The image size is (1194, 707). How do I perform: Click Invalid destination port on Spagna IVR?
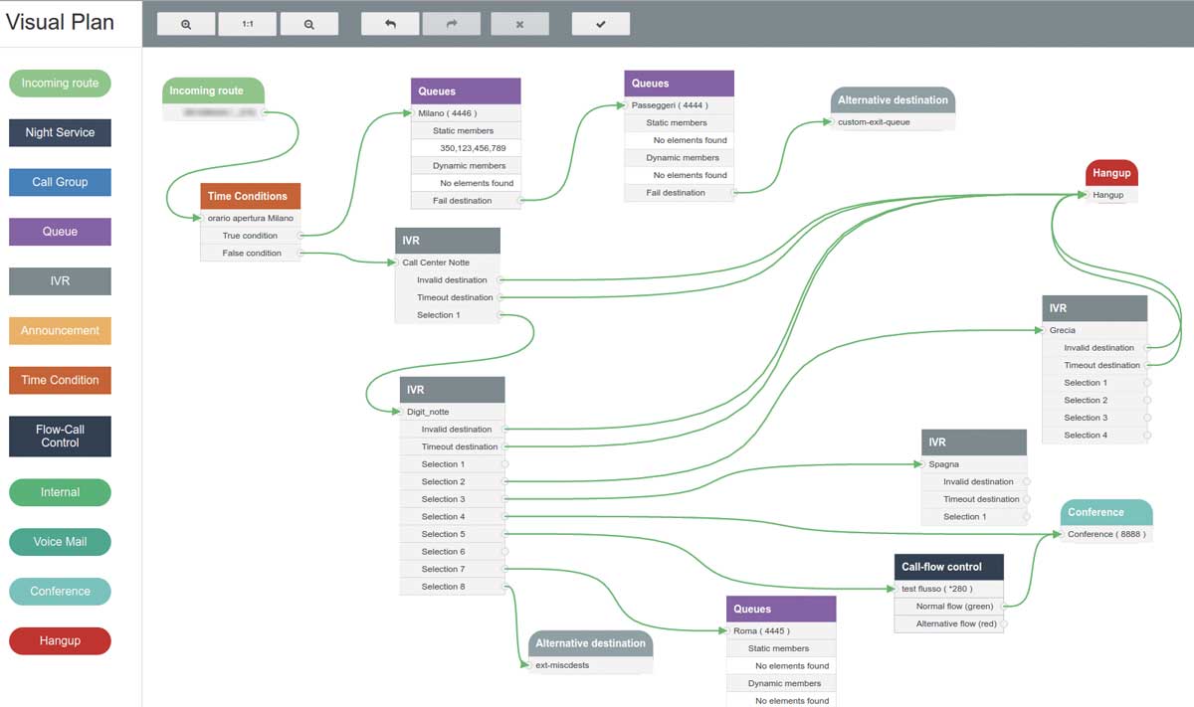1026,482
